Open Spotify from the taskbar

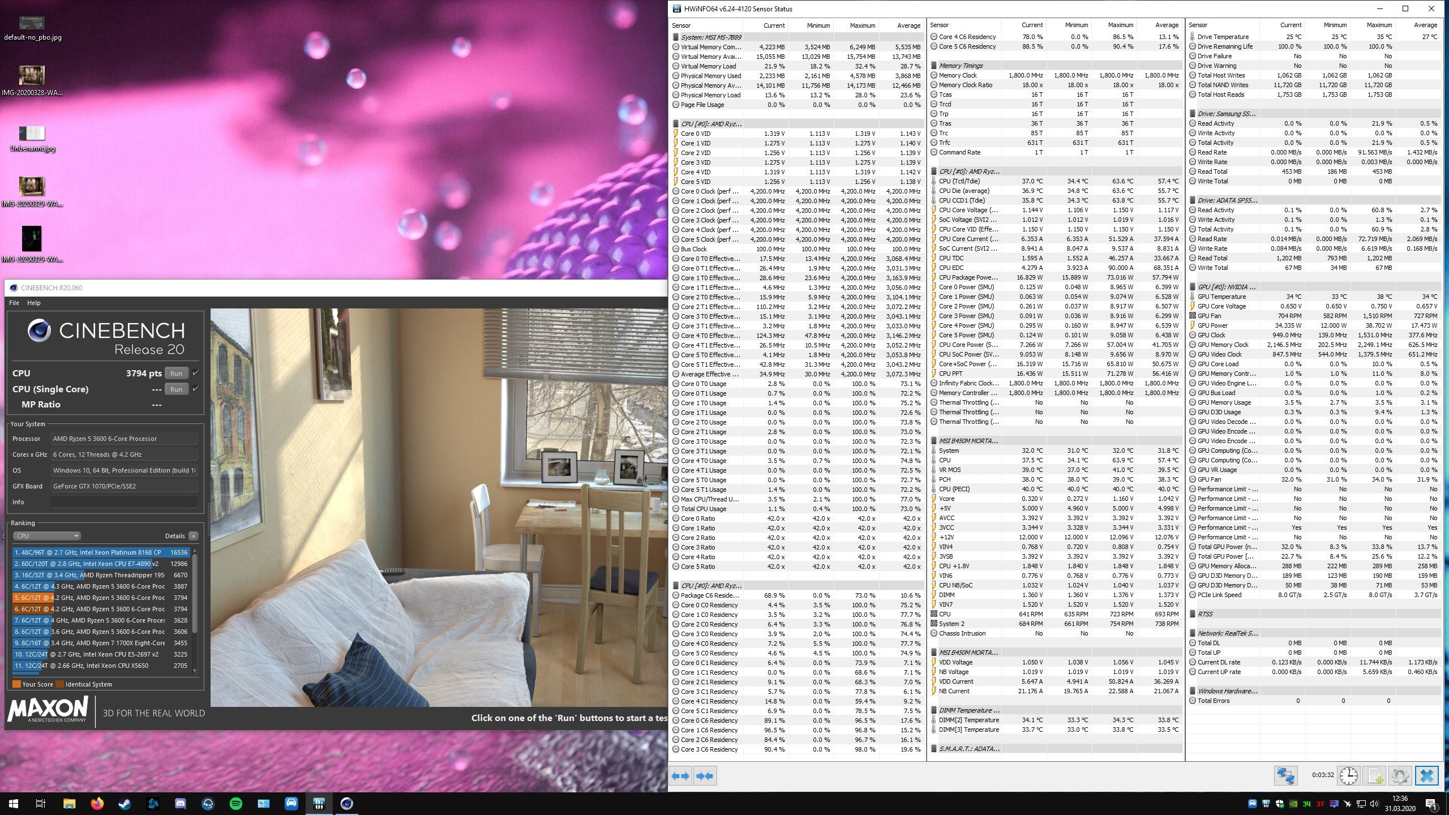pos(236,804)
